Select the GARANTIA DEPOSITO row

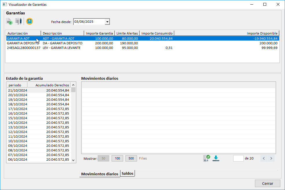tap(23, 43)
